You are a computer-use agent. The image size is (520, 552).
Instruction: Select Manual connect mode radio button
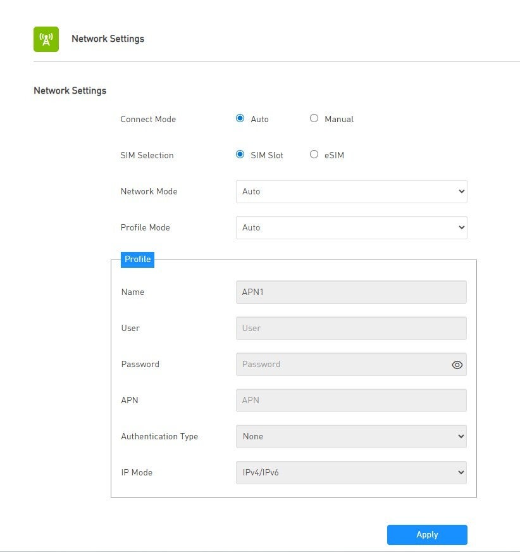pos(314,118)
